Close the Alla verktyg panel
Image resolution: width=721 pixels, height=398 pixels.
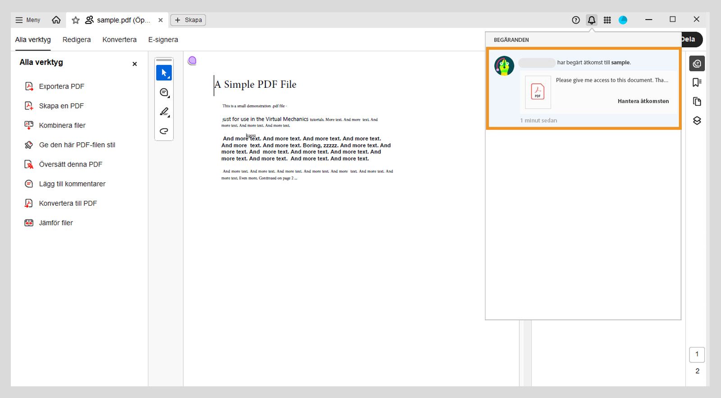click(134, 64)
